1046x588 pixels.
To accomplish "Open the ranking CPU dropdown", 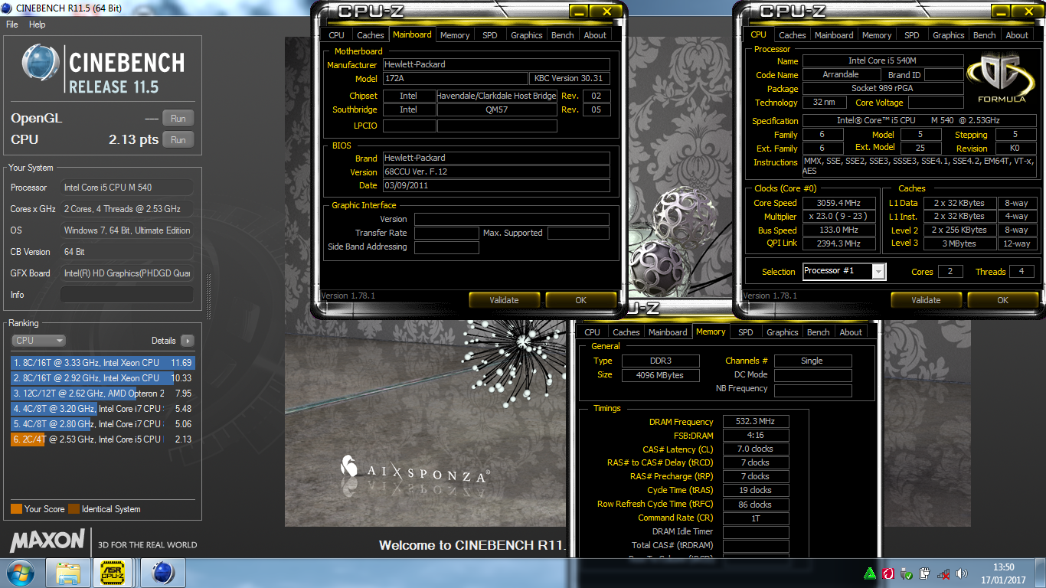I will click(38, 341).
